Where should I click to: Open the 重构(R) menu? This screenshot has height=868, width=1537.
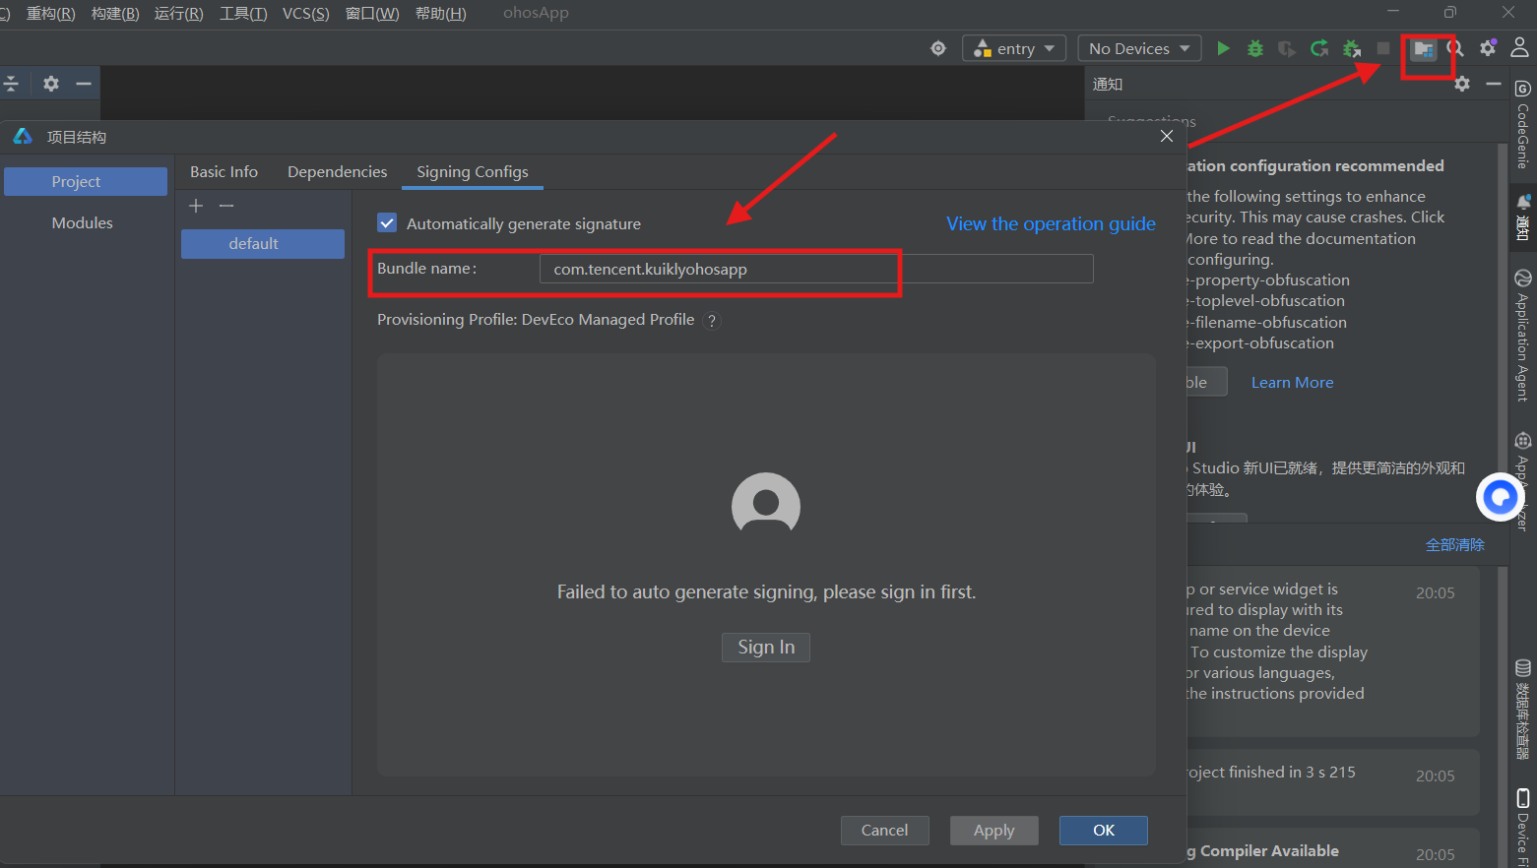50,13
